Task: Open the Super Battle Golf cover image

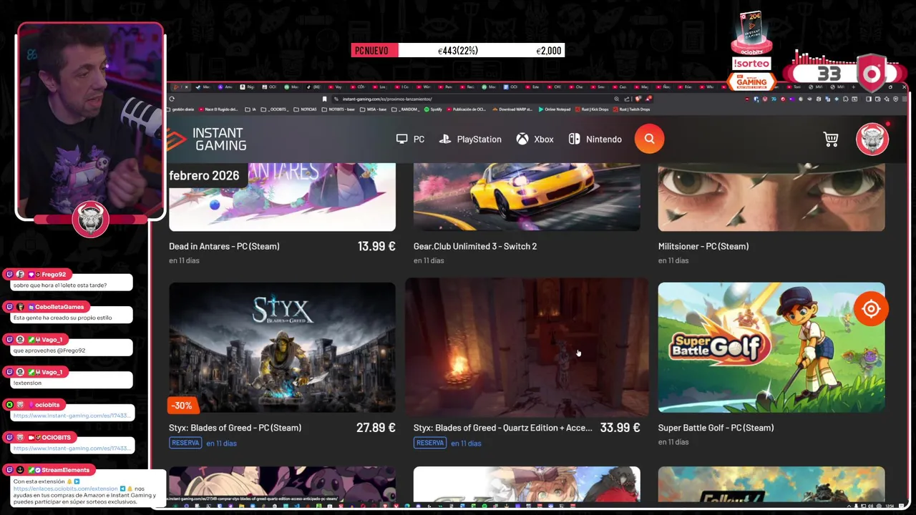Action: [771, 347]
